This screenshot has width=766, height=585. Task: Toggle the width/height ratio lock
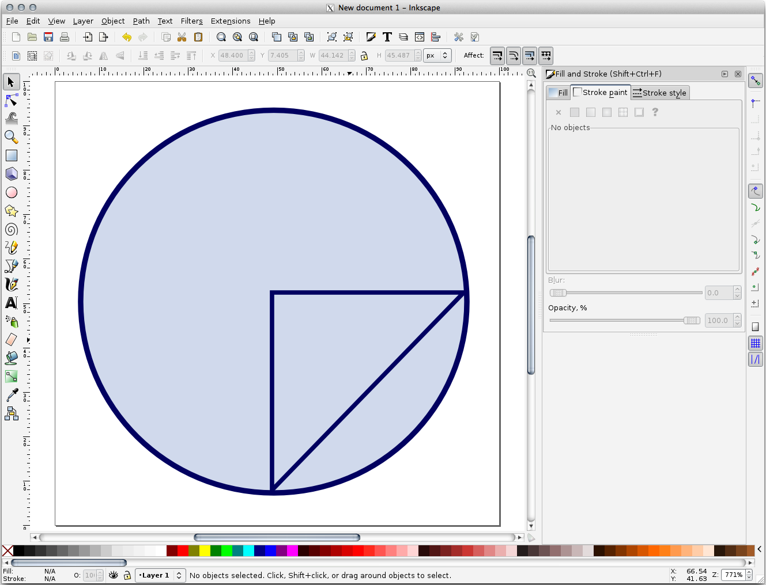coord(365,55)
